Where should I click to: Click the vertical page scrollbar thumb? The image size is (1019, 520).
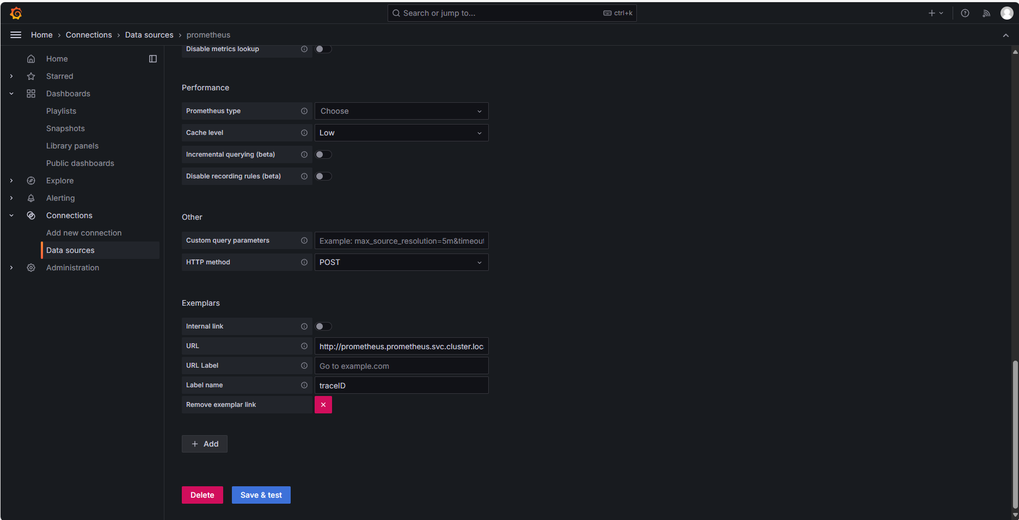[1015, 435]
